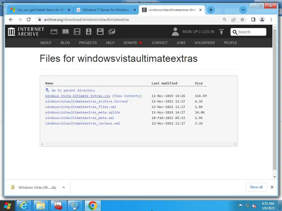Open the Images icon

pyautogui.click(x=112, y=32)
